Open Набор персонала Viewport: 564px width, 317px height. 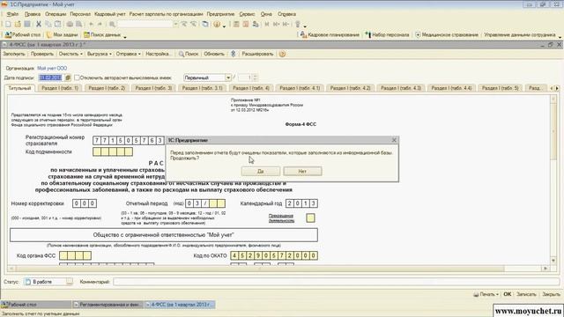click(387, 35)
